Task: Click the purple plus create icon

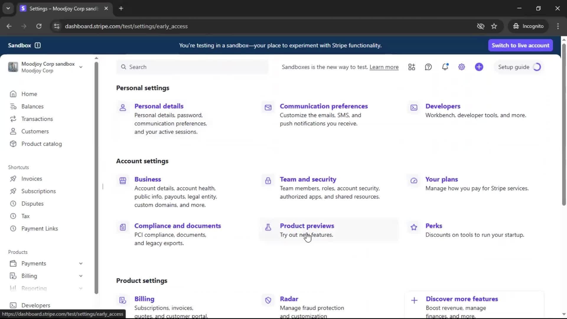Action: tap(479, 67)
